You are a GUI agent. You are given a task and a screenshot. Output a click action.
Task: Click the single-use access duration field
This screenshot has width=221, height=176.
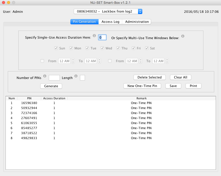pos(102,37)
